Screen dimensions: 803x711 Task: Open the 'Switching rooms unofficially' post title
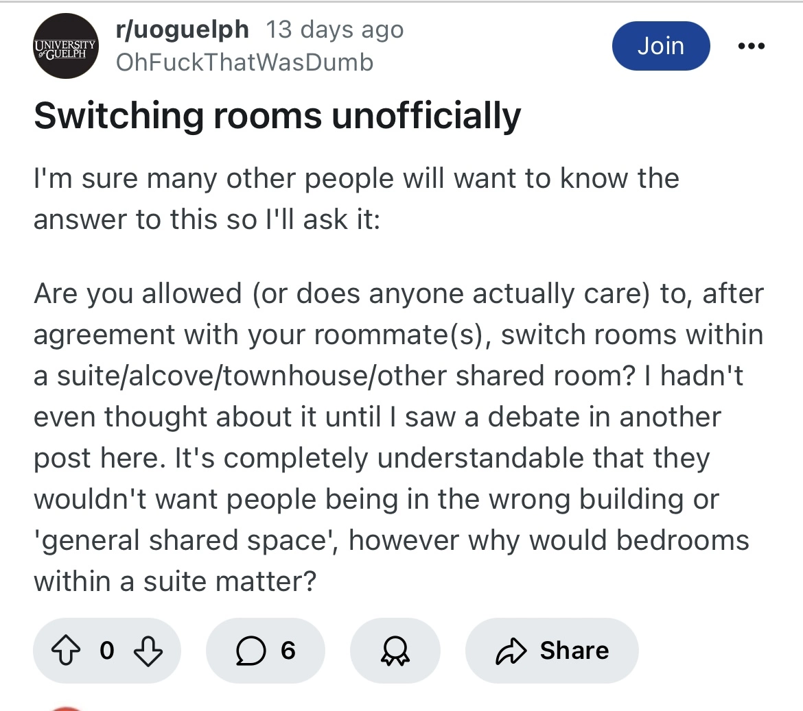277,116
